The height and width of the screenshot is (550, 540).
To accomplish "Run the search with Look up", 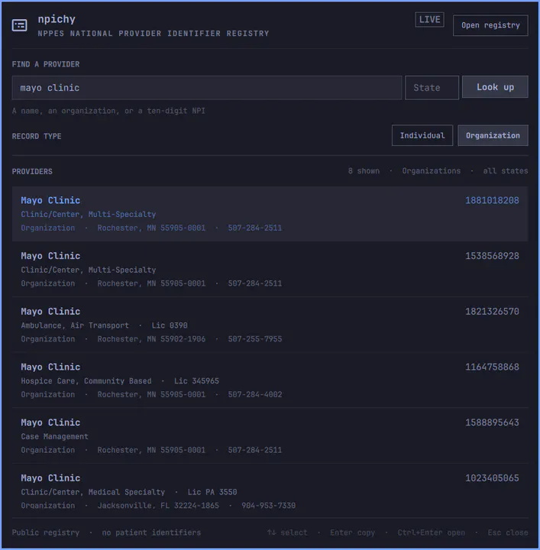I will coord(495,87).
